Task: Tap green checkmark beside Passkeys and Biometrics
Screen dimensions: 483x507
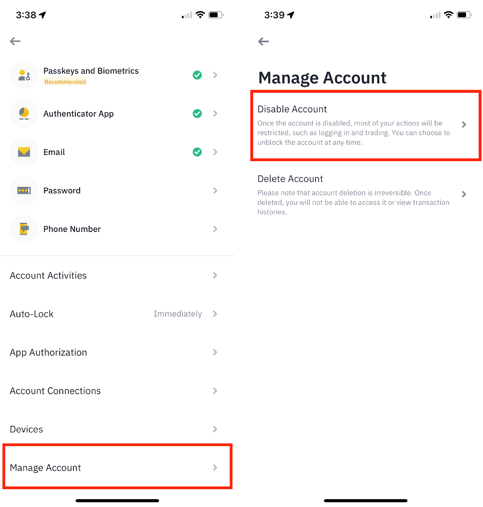Action: [197, 75]
